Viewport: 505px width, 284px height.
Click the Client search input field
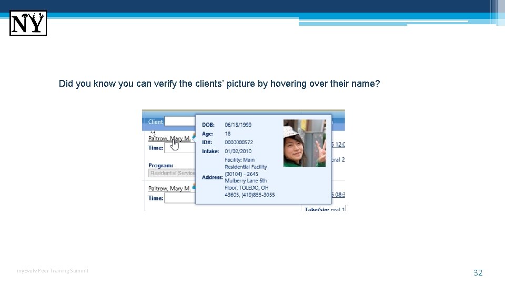tap(180, 121)
